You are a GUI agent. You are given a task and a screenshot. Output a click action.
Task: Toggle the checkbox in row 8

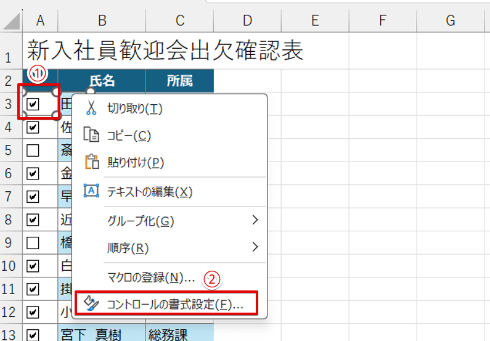[x=33, y=220]
